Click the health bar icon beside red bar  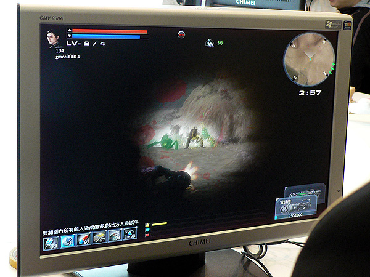[x=69, y=30]
